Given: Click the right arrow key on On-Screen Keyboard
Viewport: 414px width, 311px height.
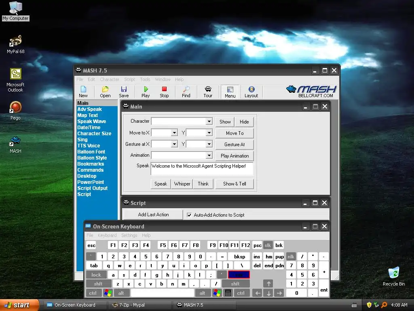Looking at the screenshot, I should (279, 293).
